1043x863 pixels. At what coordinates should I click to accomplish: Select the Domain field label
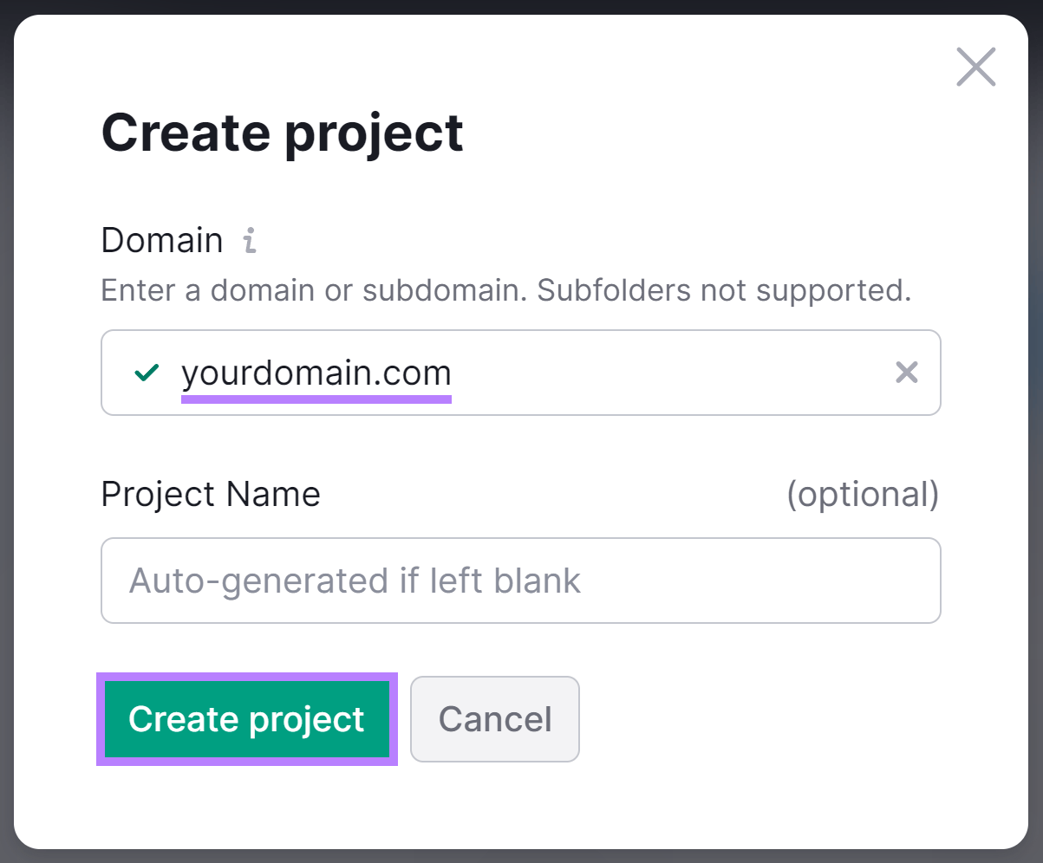coord(161,240)
